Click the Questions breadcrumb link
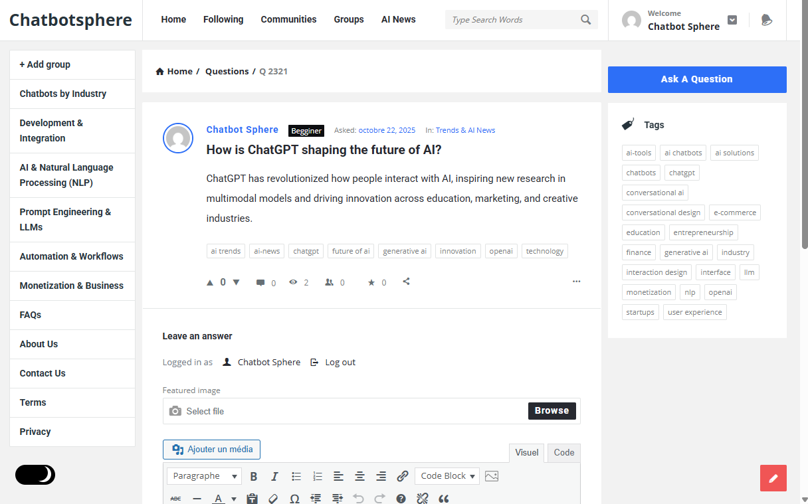Screen dimensions: 808x504 coord(227,72)
